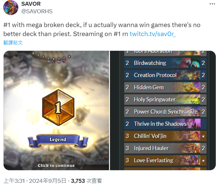This screenshot has width=216, height=187.
Task: Select the Holy Springwater card row
Action: [165, 100]
